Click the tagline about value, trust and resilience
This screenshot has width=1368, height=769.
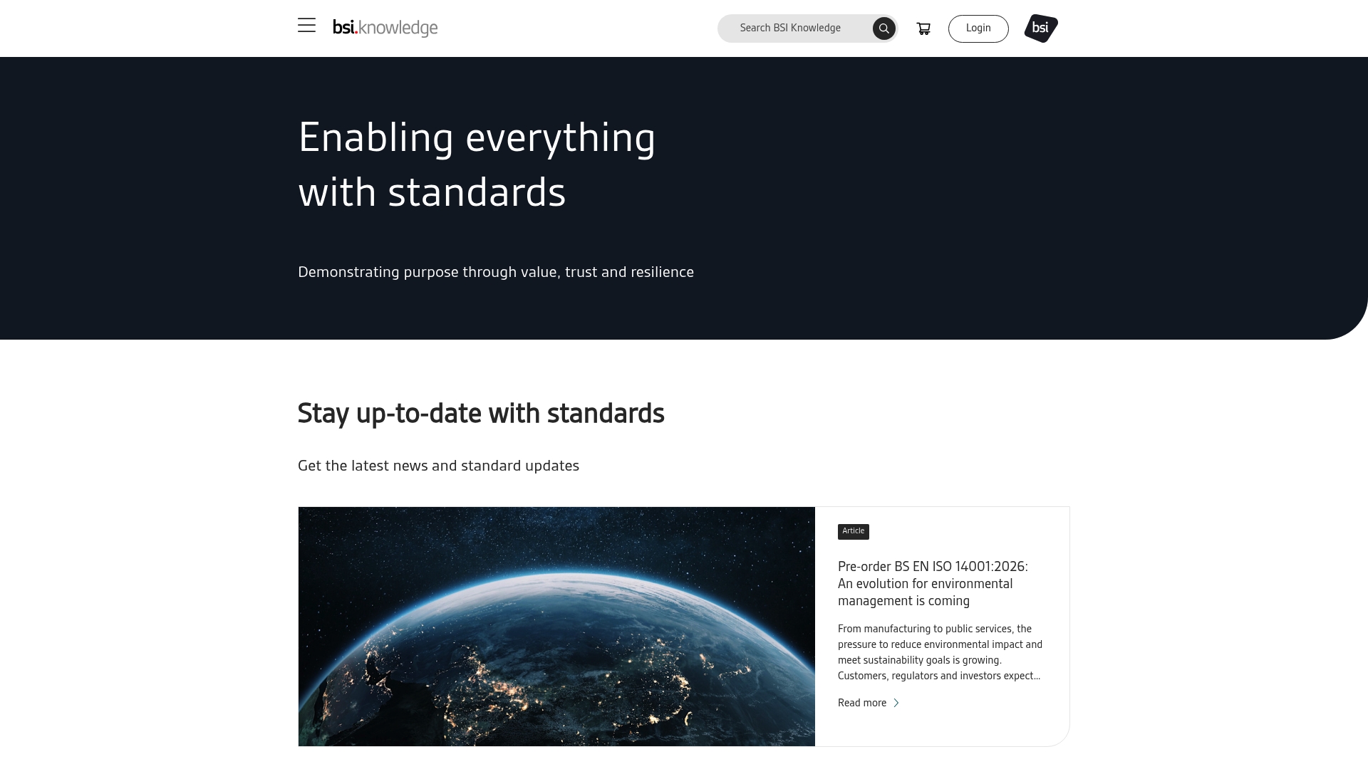(496, 272)
